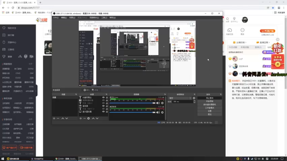Open the Douyu user avatar
The width and height of the screenshot is (287, 161).
[x=245, y=20]
